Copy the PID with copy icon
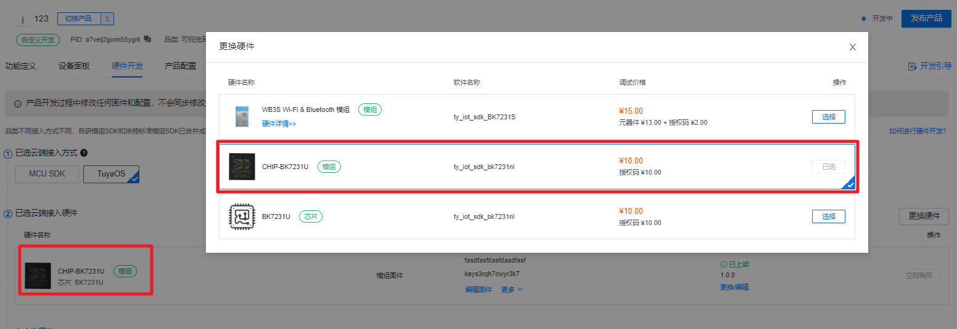Viewport: 957px width, 329px height. [147, 39]
